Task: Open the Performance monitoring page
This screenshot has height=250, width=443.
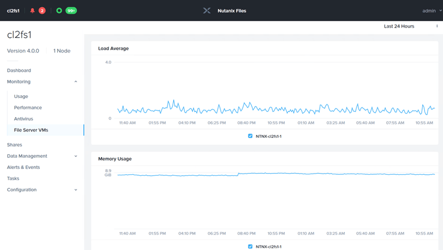Action: [27, 107]
